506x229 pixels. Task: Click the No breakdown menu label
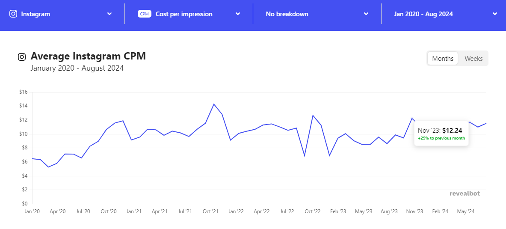coord(287,14)
